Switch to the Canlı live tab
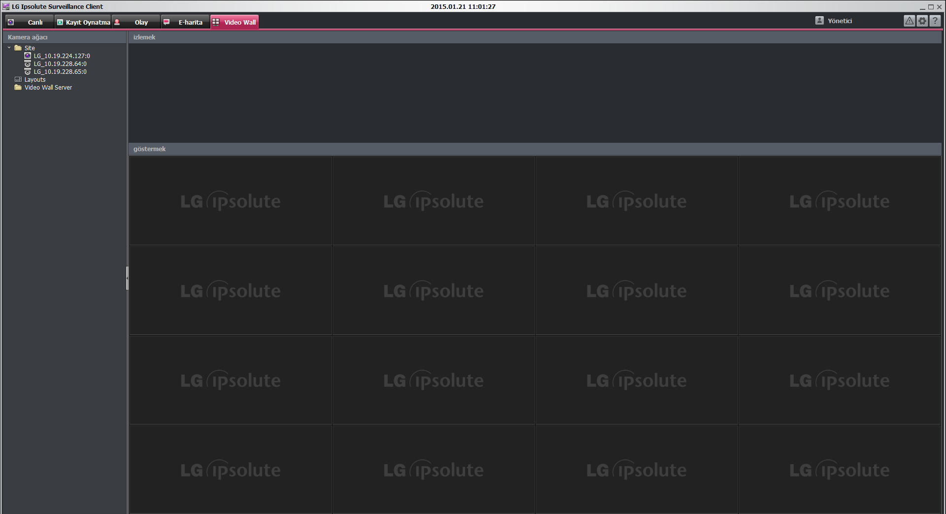Viewport: 946px width, 514px height. pos(29,22)
